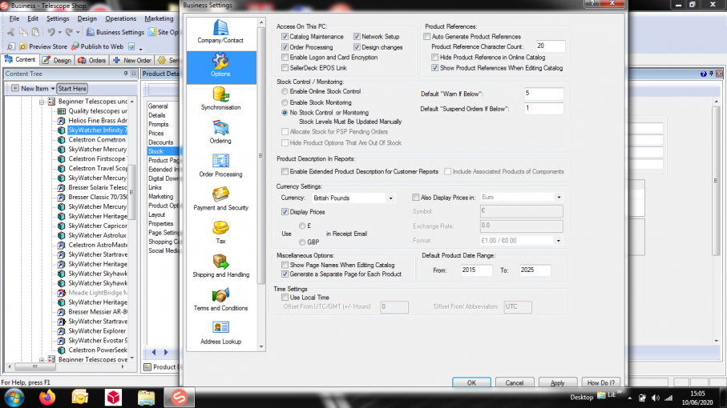Toggle Use Local Time checkbox
This screenshot has width=727, height=408.
pyautogui.click(x=285, y=298)
